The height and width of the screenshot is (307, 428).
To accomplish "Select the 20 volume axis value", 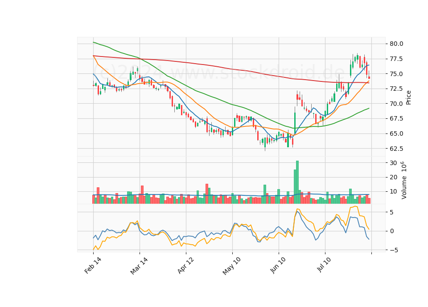I will [x=393, y=178].
